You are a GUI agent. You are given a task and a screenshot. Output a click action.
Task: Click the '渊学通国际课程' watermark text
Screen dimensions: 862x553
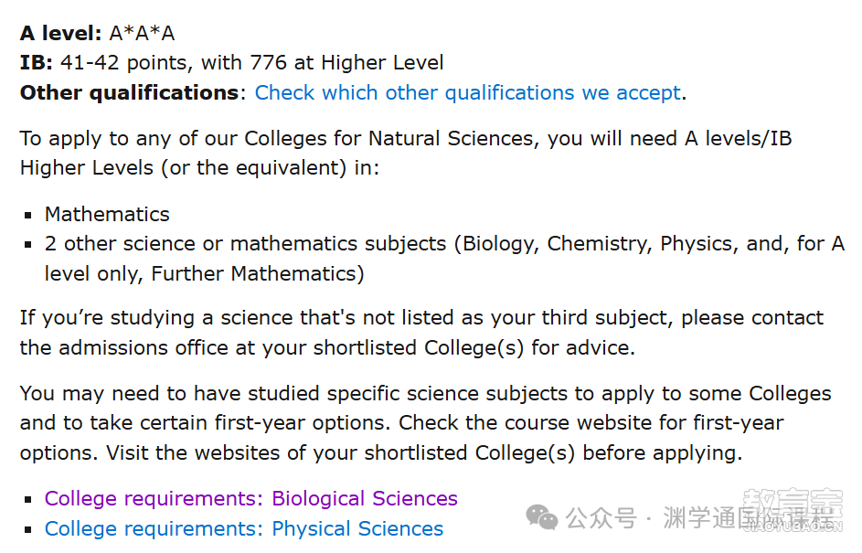[x=749, y=518]
